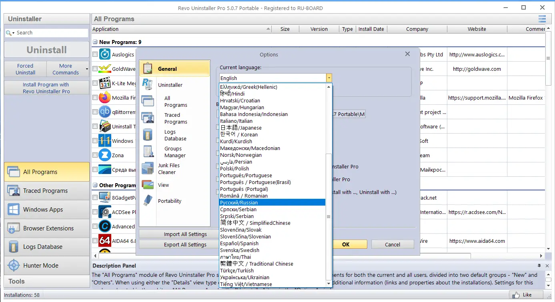This screenshot has width=555, height=302.
Task: Tick the checkbox beside the AIDA64 entry
Action: tap(95, 241)
